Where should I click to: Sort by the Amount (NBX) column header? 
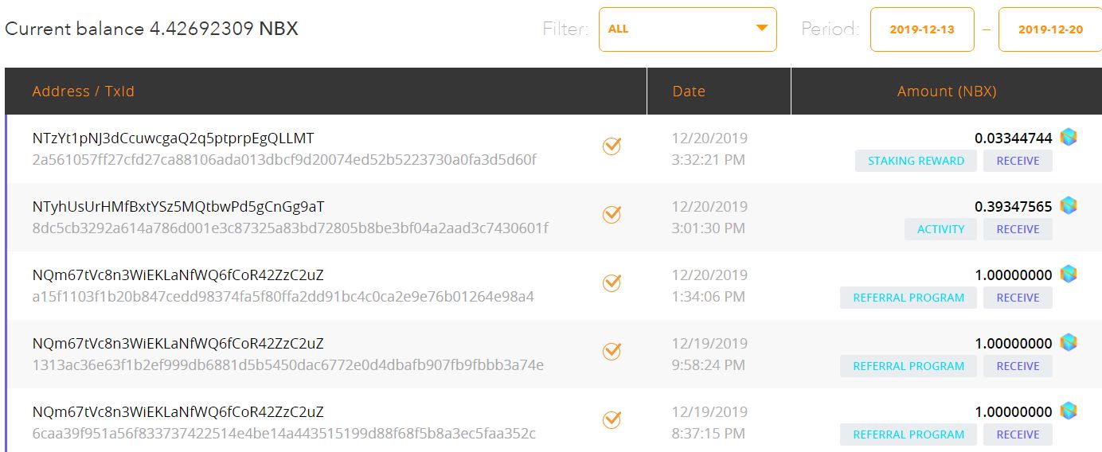947,92
